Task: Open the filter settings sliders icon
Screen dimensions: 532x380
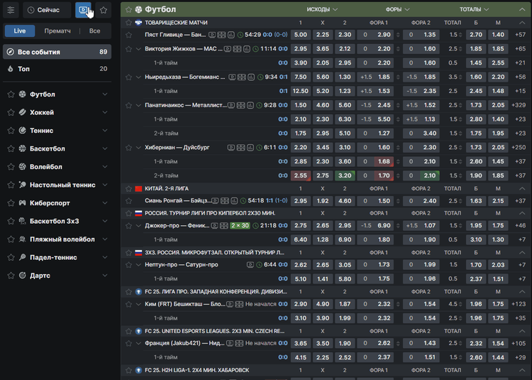Action: tap(11, 10)
